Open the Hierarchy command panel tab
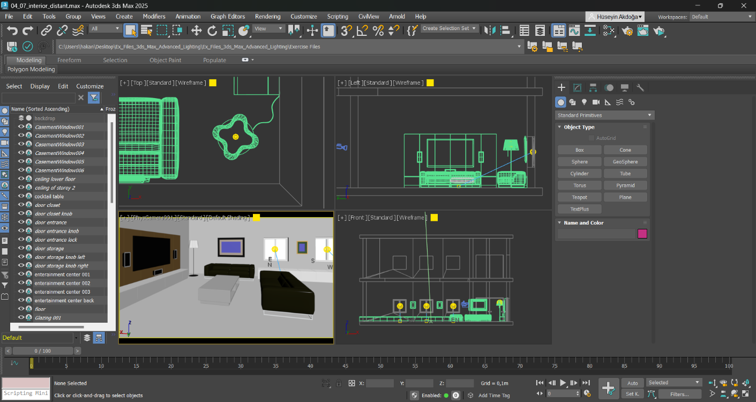Screen dimensions: 756x402 point(593,87)
